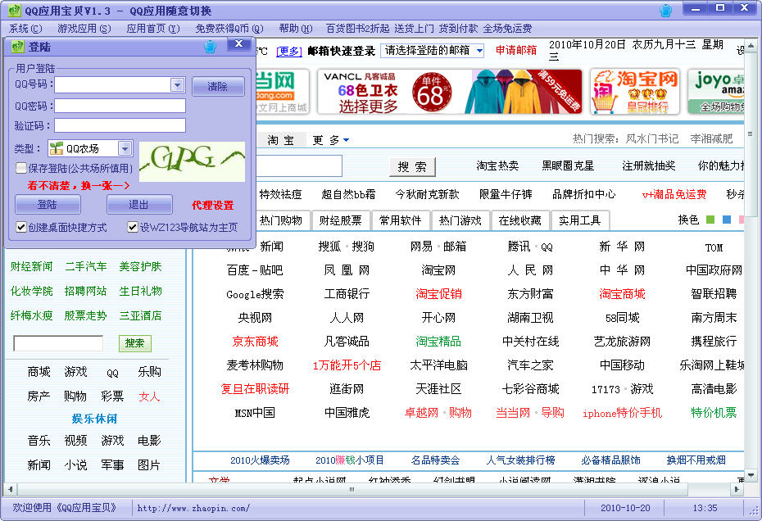
Task: Click the QQ penguin icon in the title bar
Action: coord(665,10)
